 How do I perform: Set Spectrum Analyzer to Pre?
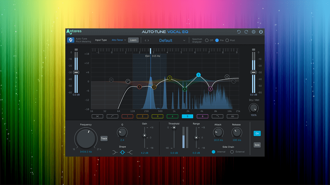[x=217, y=40]
